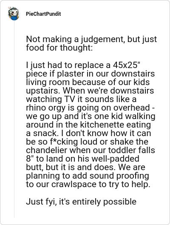Viewport: 170px width, 225px height.
Task: Click the phrase 'watching TV it sounds like a'
Action: [81, 99]
